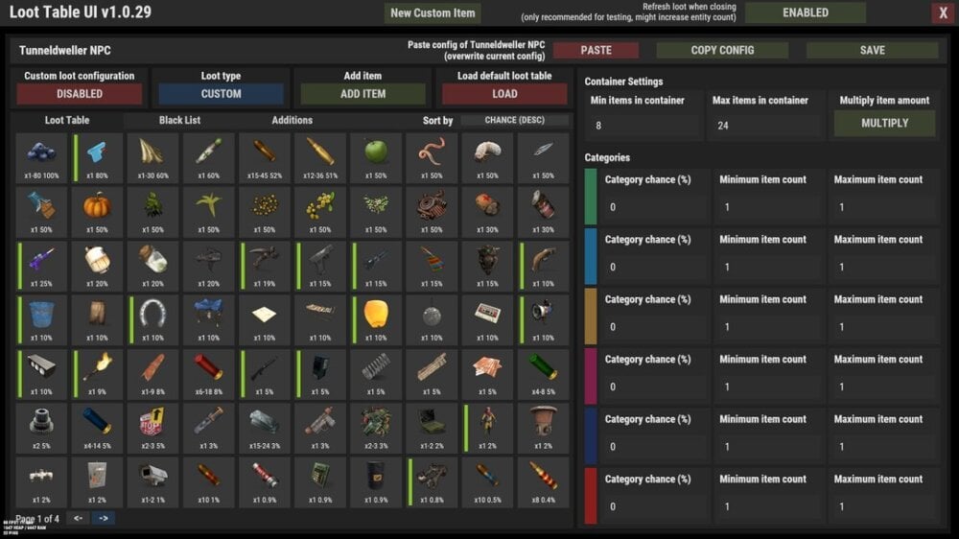Switch to the Black List tab
The width and height of the screenshot is (959, 539).
pyautogui.click(x=180, y=120)
